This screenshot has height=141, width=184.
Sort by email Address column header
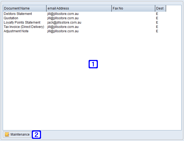pos(79,8)
